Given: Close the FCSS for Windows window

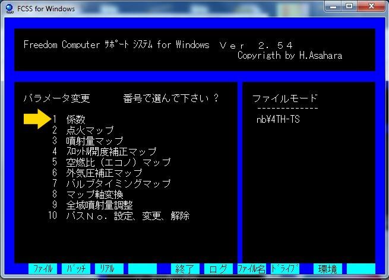Looking at the screenshot, I should pos(371,7).
